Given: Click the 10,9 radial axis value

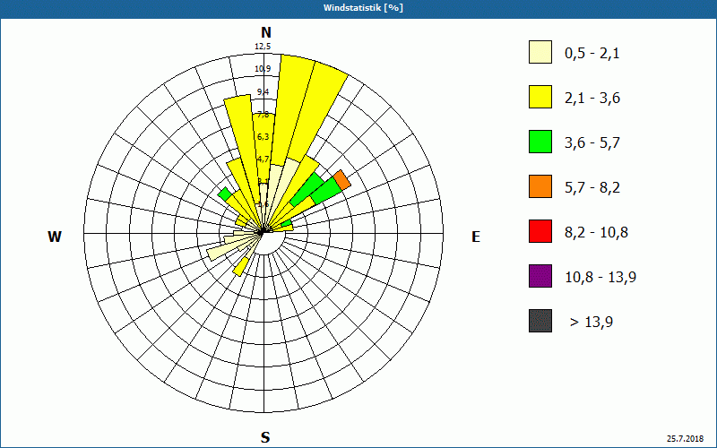Looking at the screenshot, I should (x=263, y=69).
